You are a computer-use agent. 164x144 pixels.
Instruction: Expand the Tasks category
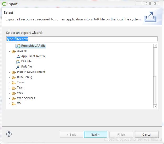pos(9,83)
